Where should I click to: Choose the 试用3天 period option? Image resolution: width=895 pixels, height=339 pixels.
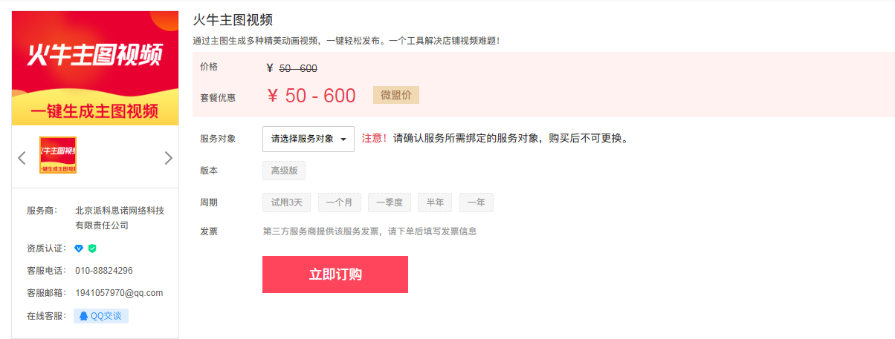pyautogui.click(x=286, y=203)
